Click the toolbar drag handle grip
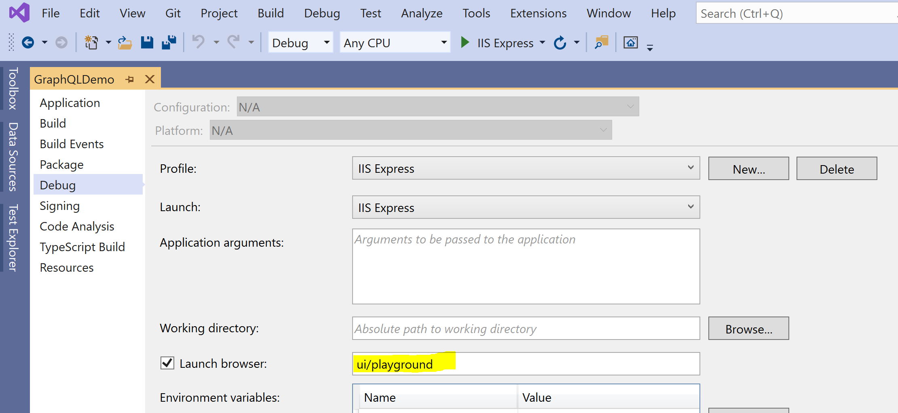The width and height of the screenshot is (898, 413). click(x=11, y=42)
